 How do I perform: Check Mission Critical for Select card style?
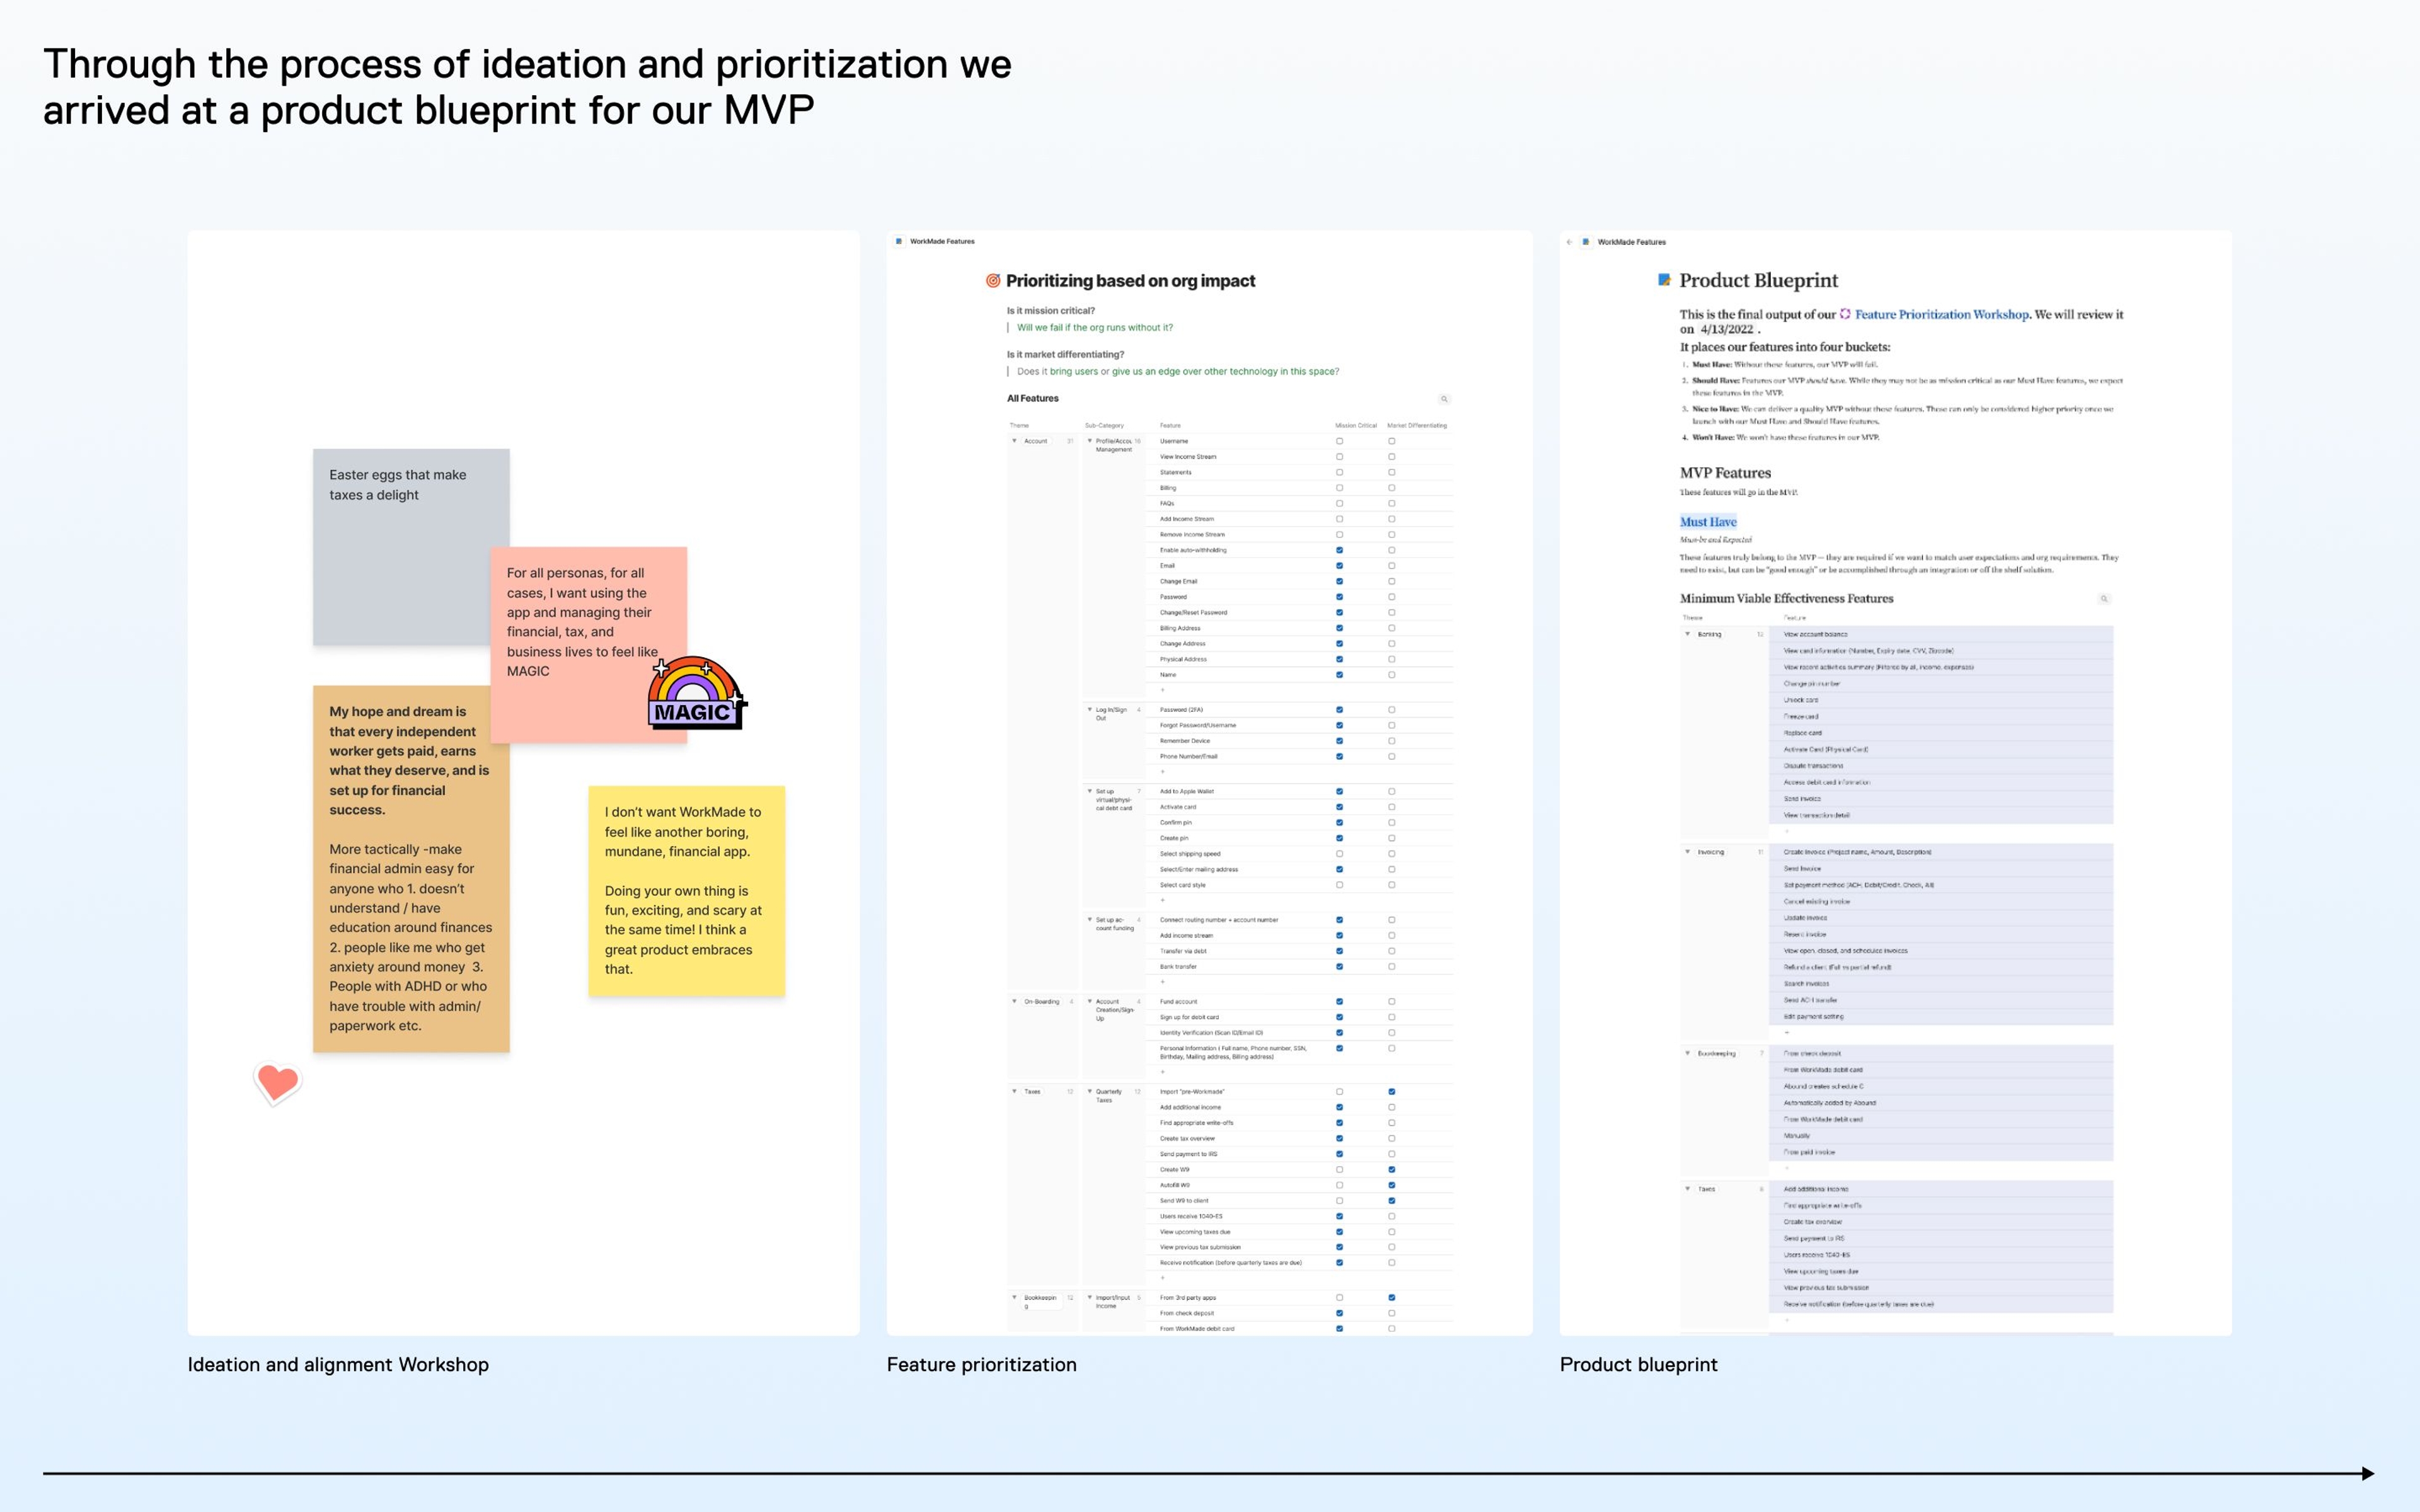[1339, 885]
